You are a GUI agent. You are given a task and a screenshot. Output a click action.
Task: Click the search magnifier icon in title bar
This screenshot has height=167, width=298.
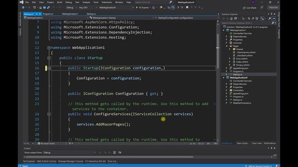tap(171, 2)
